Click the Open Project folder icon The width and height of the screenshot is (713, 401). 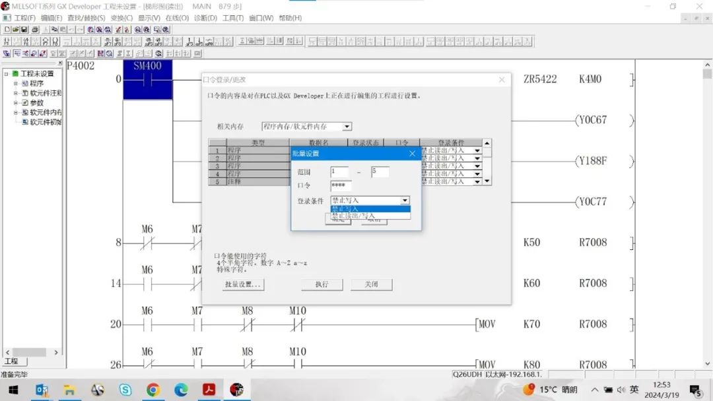tap(15, 30)
